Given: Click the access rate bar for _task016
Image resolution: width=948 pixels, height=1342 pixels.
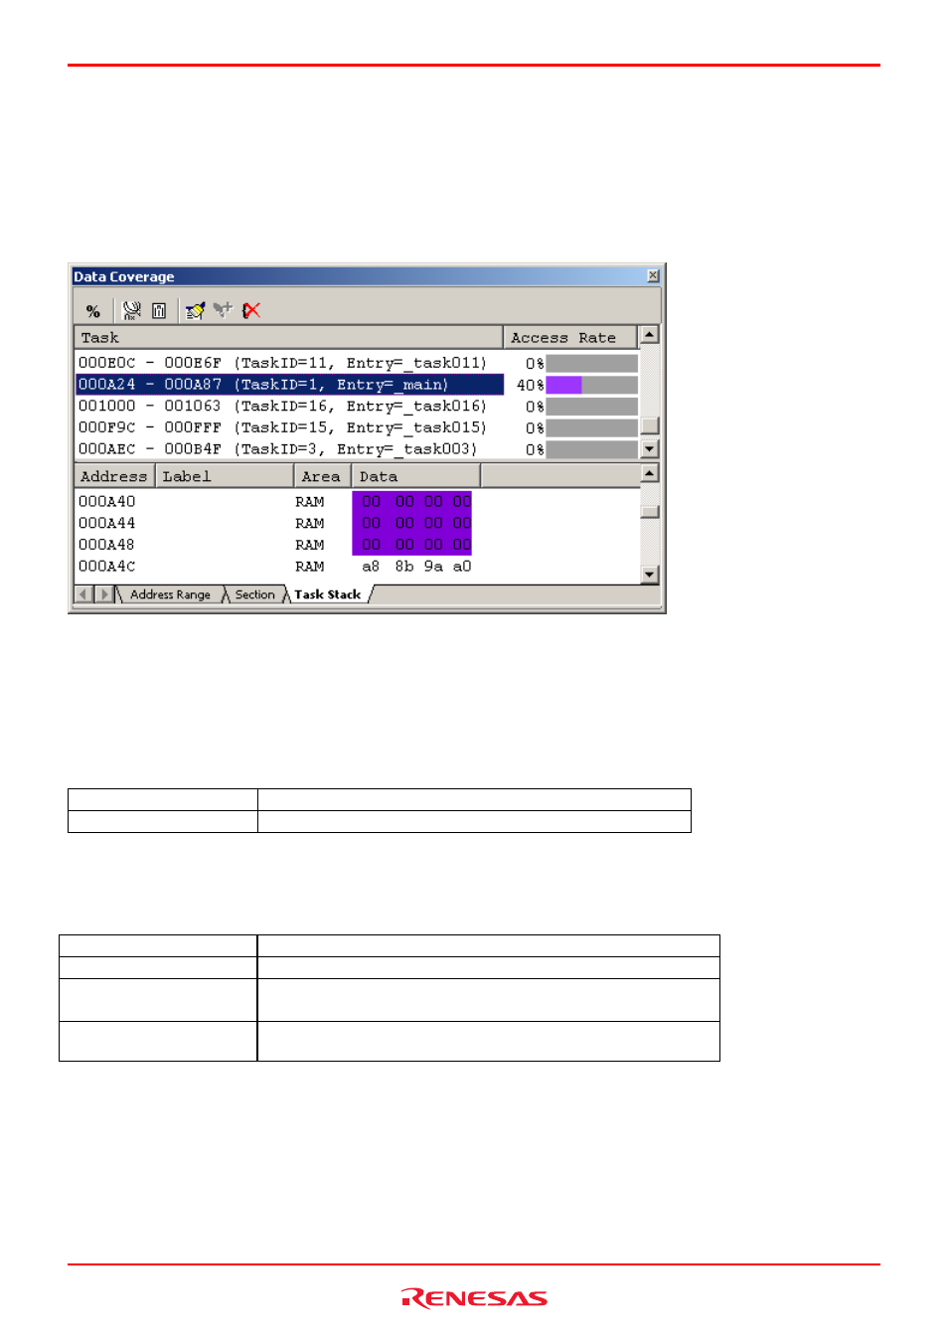Looking at the screenshot, I should coord(591,407).
